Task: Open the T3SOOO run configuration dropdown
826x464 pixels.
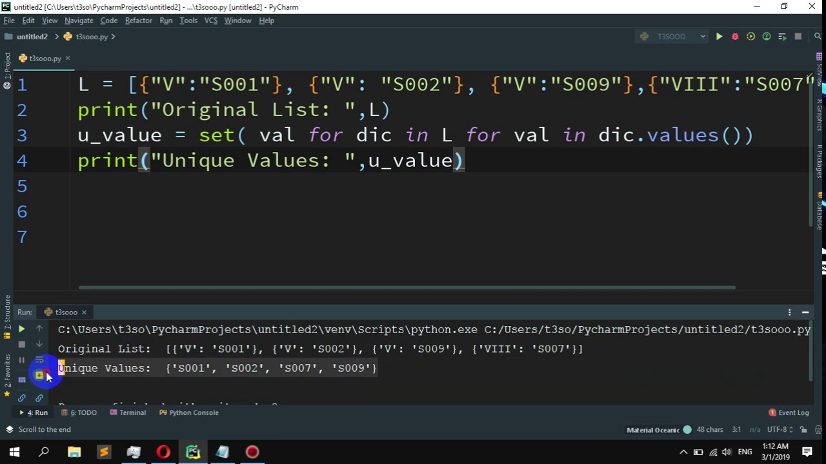Action: [x=673, y=37]
